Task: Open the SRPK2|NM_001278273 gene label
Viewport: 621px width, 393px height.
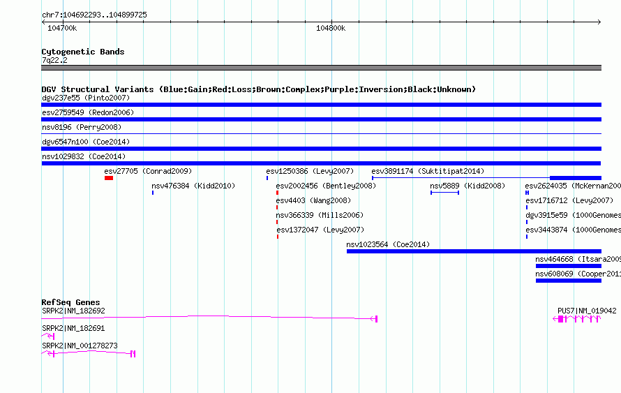Action: point(80,346)
